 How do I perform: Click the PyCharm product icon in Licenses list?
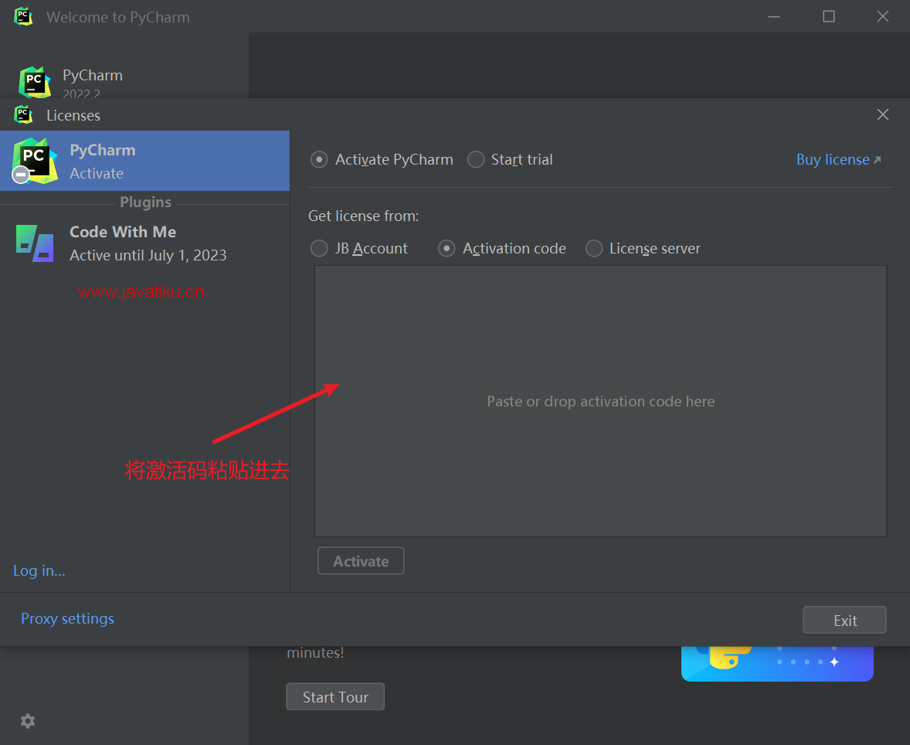35,161
